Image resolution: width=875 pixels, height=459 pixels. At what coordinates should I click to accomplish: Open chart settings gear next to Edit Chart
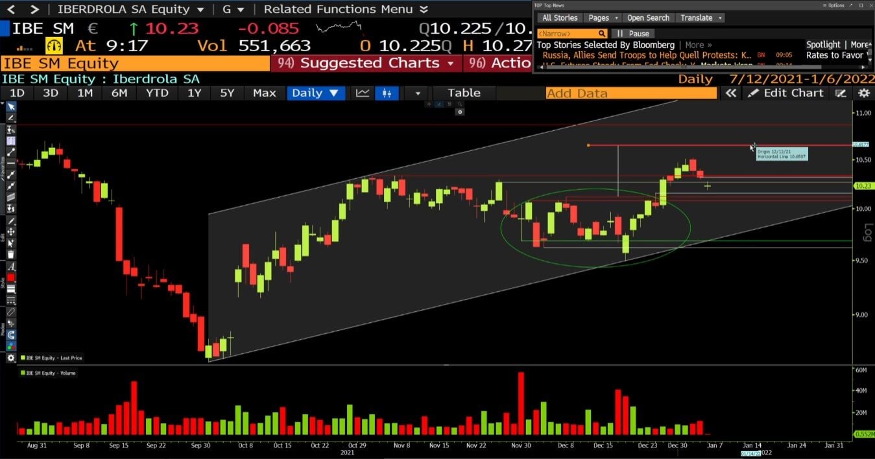[864, 93]
